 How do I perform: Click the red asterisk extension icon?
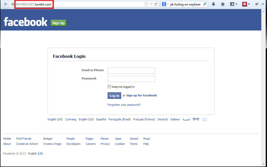pos(245,4)
